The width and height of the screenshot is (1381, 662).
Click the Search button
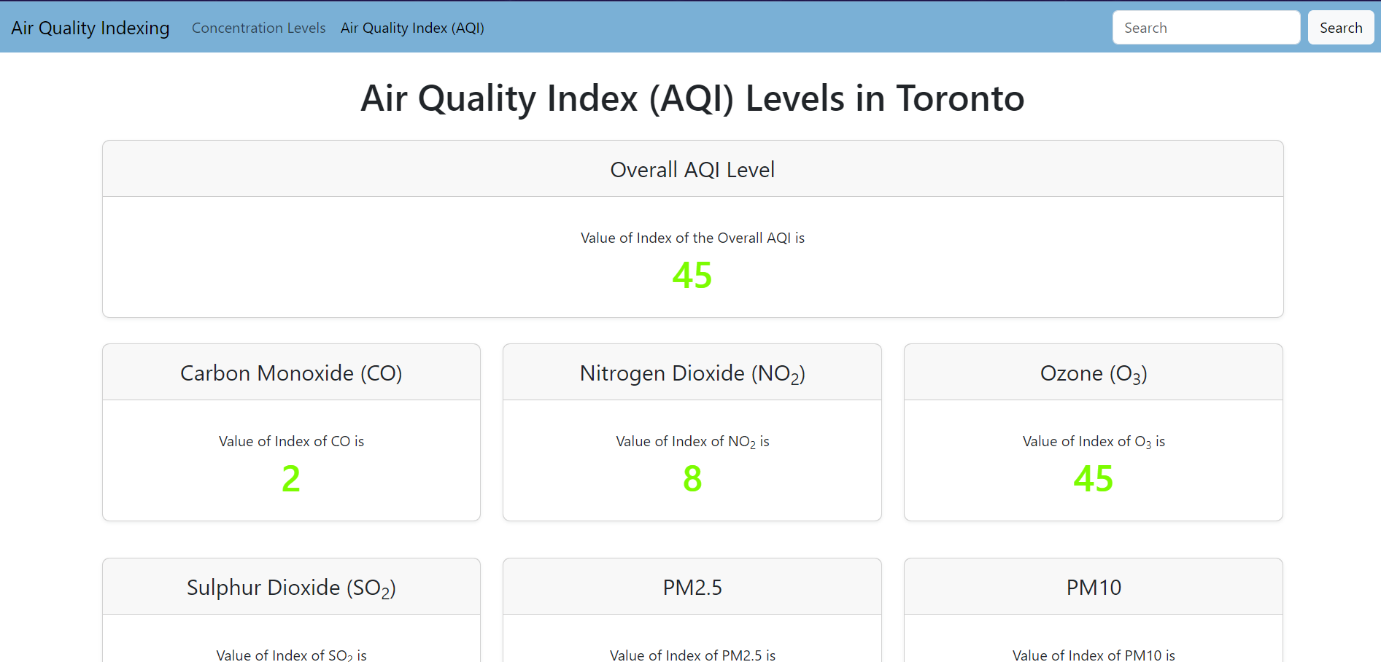click(1341, 28)
